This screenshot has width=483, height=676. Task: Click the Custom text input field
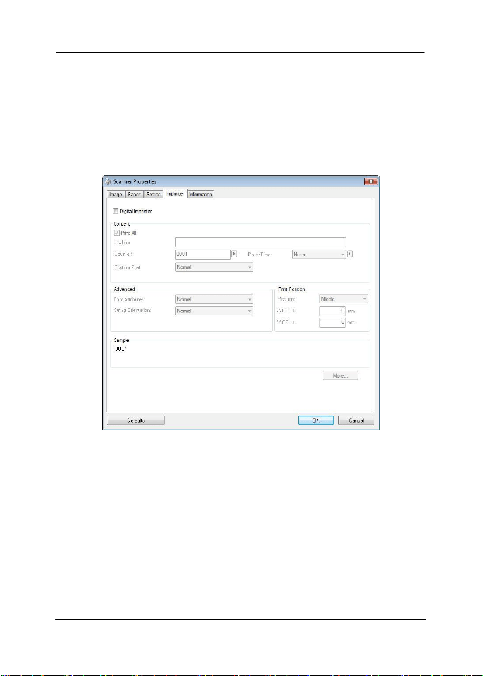(260, 242)
